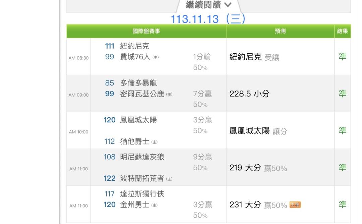Click score 108 for 明尼蘇達灰狼
Screen dimensions: 362x224
(109, 157)
